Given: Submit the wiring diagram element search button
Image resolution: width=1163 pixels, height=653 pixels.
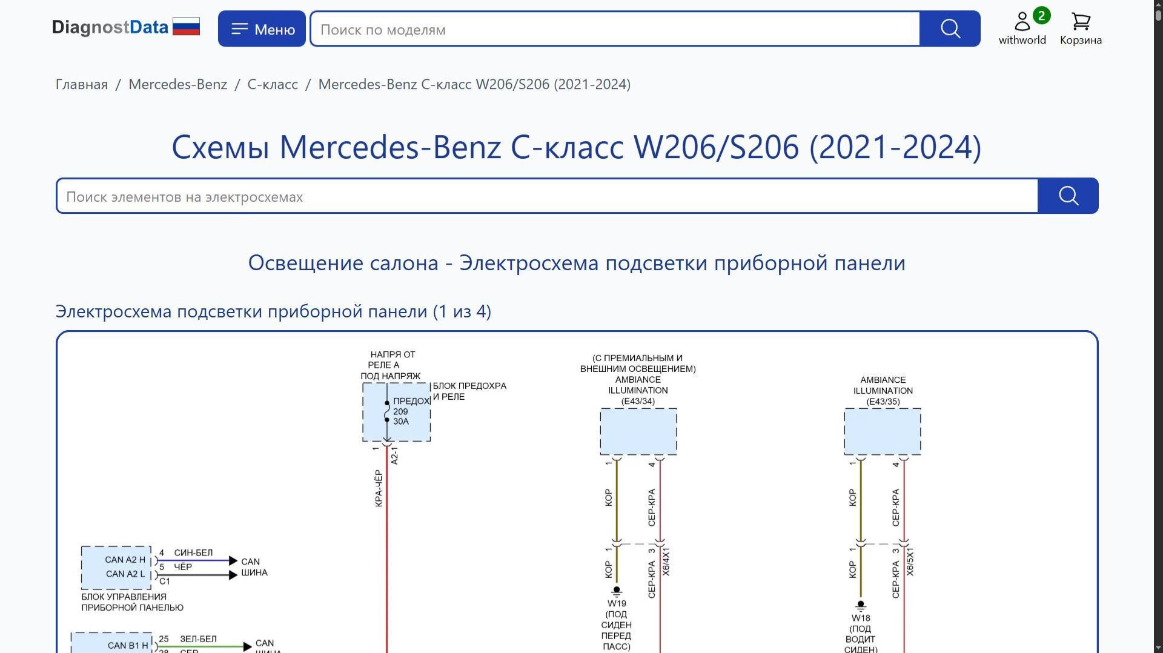Looking at the screenshot, I should tap(1068, 196).
